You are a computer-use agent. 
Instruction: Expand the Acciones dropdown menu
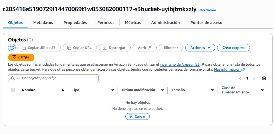[x=200, y=48]
